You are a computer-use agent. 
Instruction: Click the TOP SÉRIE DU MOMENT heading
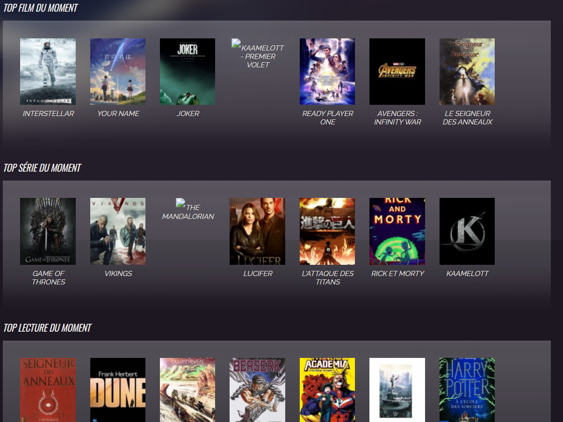click(x=42, y=168)
